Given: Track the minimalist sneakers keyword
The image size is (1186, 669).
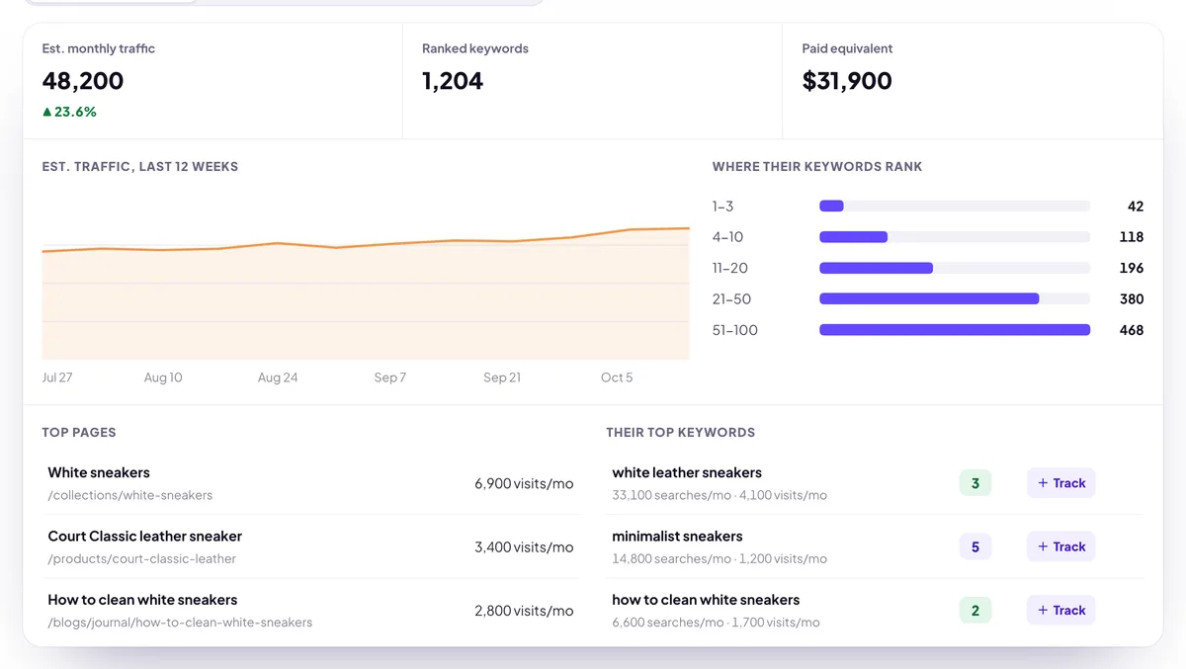Looking at the screenshot, I should coord(1061,546).
